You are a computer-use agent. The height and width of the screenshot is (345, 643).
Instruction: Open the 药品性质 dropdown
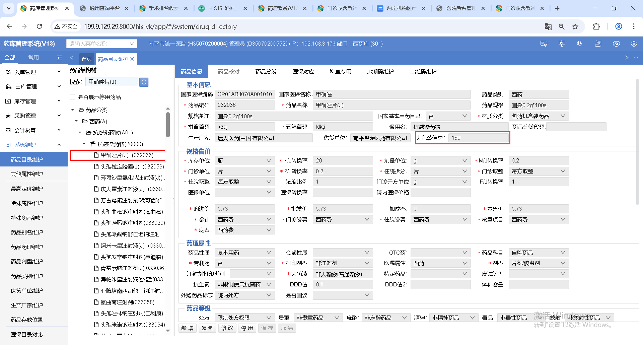pyautogui.click(x=244, y=253)
